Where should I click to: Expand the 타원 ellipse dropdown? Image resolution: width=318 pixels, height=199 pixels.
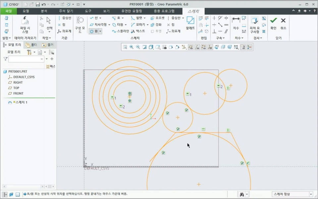click(126, 25)
